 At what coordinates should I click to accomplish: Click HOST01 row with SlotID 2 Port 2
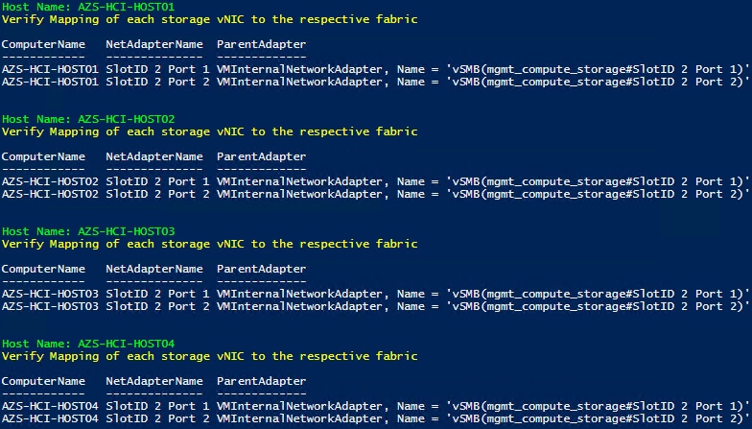(x=376, y=83)
